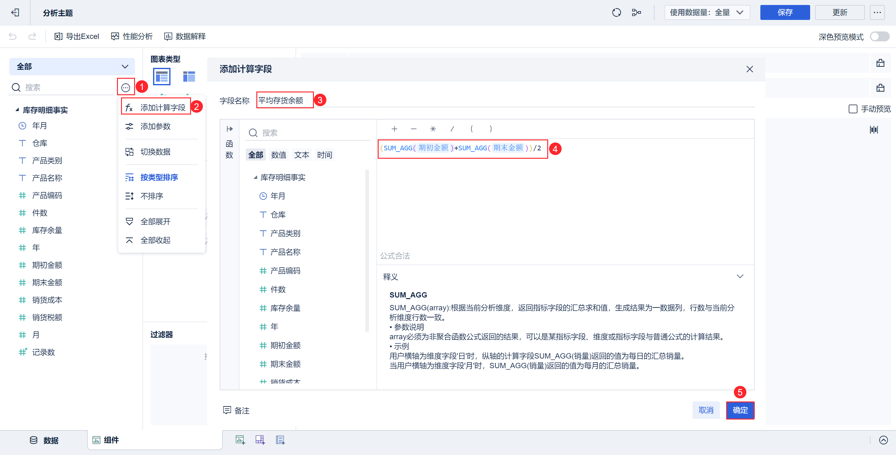Click the undo arrow icon
This screenshot has width=896, height=455.
(x=12, y=36)
